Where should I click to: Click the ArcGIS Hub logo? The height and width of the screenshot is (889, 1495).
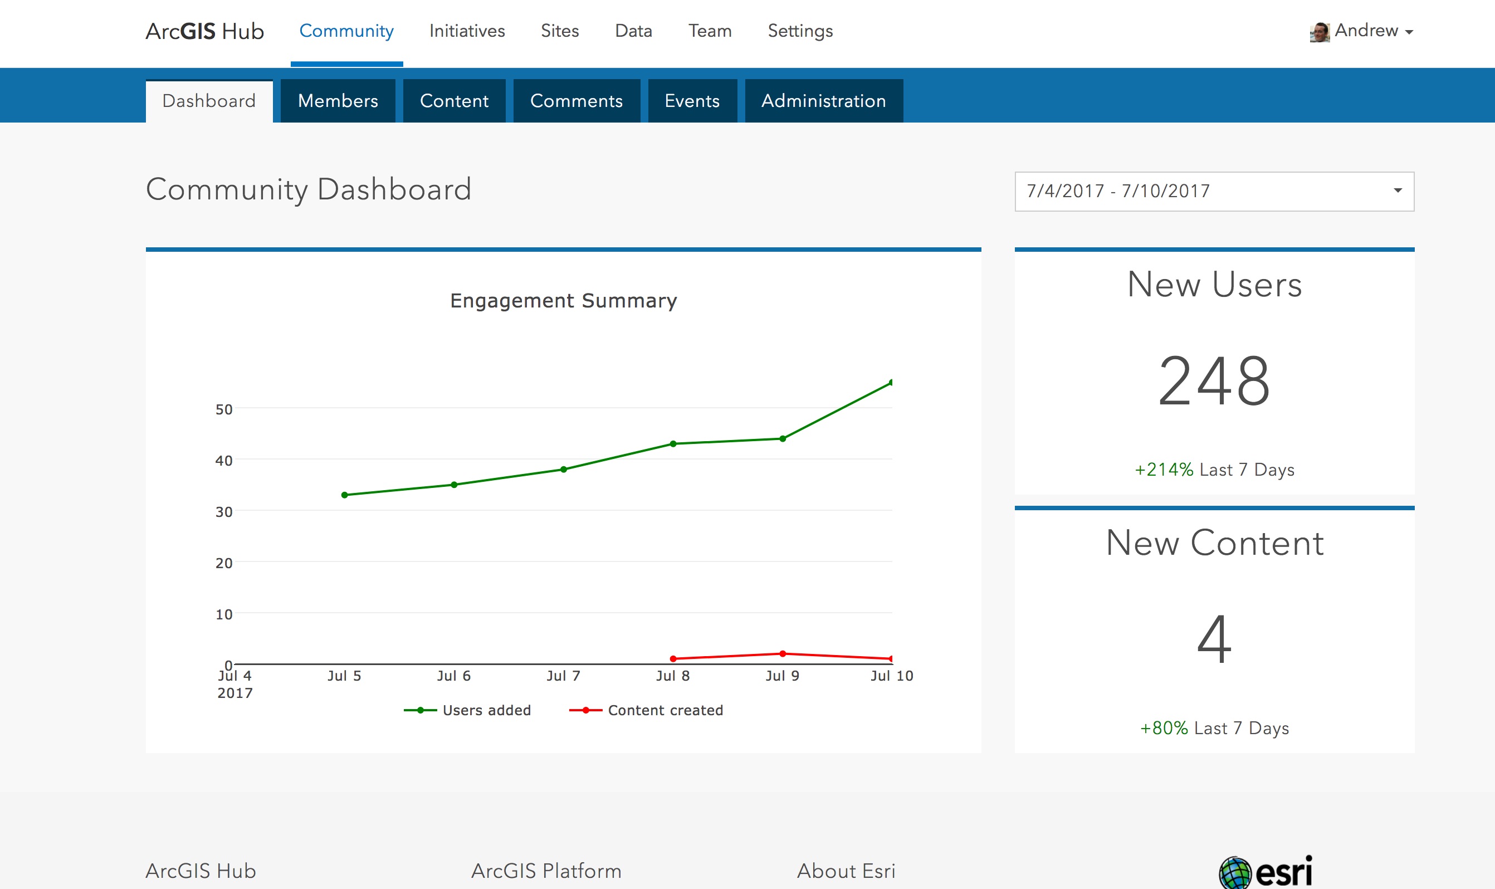point(205,31)
